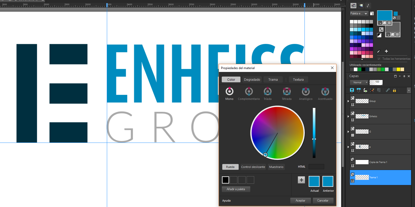415x207 pixels.
Task: Open the Normal blend mode dropdown
Action: pos(359,83)
